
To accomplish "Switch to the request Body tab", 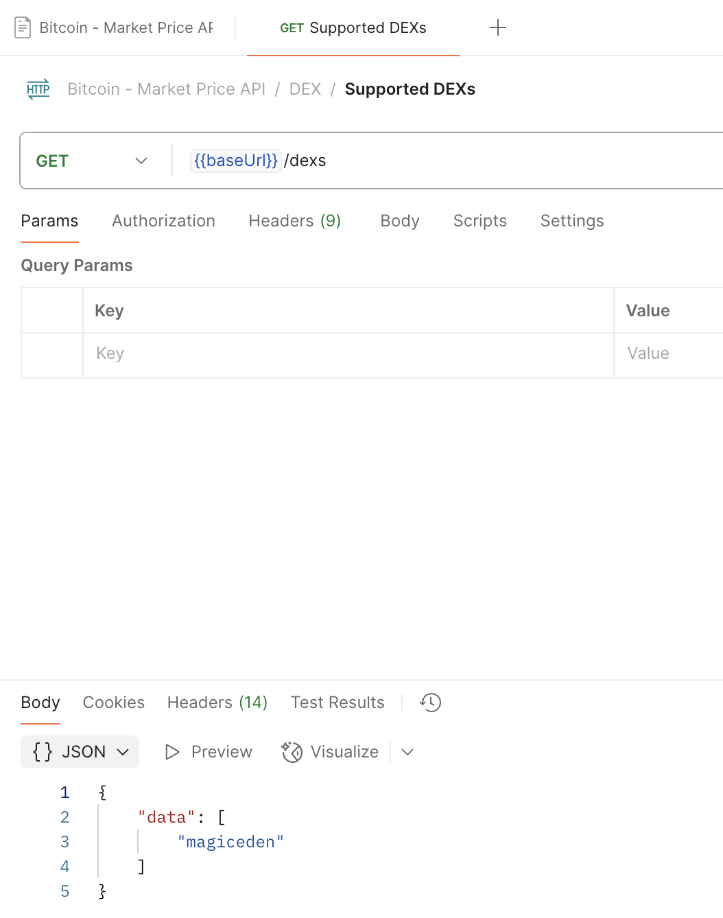I will [400, 221].
